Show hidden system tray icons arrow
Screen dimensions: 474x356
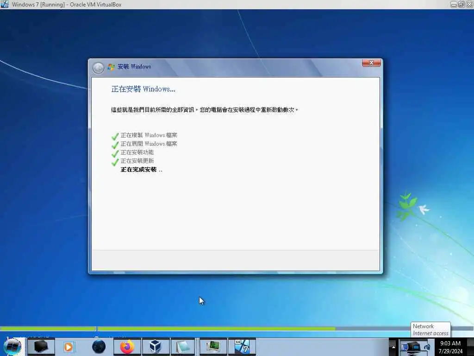pos(393,347)
